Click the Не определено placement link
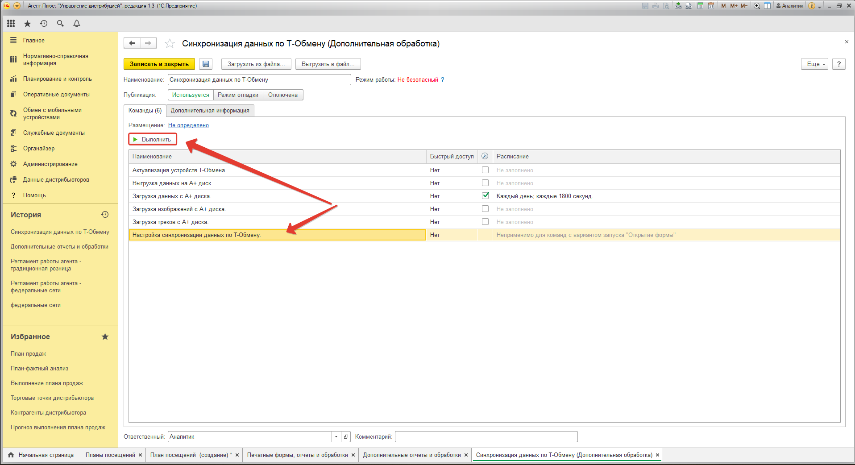Screen dimensions: 855x465 pos(188,125)
